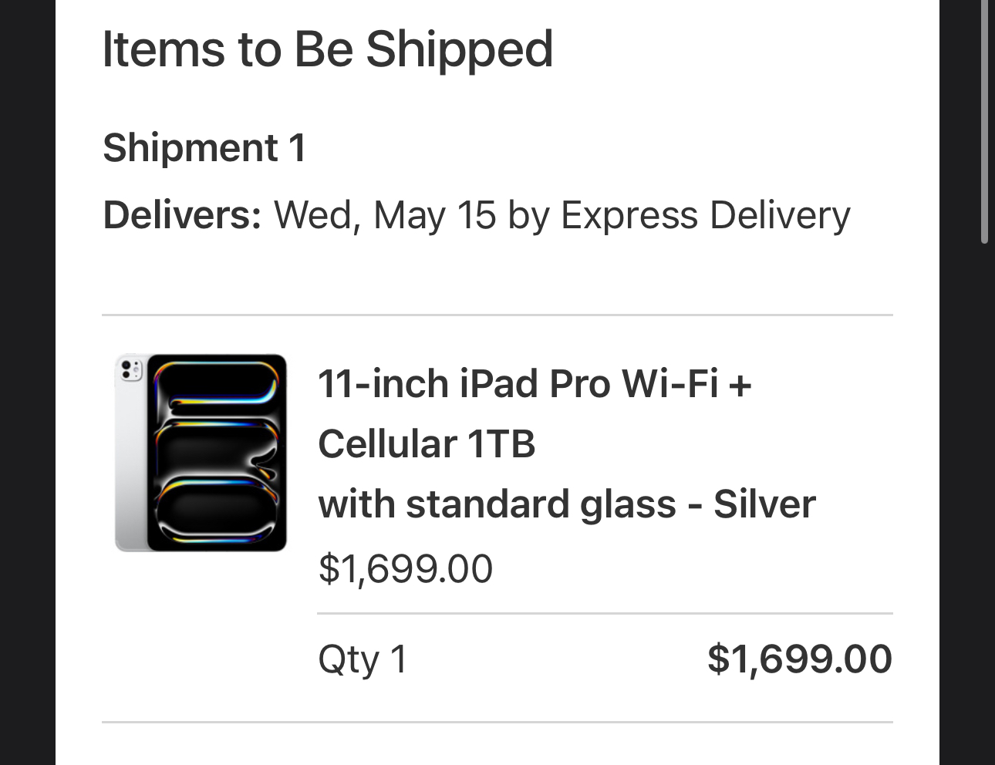Select the Shipment 1 heading
Image resolution: width=995 pixels, height=765 pixels.
(x=204, y=147)
